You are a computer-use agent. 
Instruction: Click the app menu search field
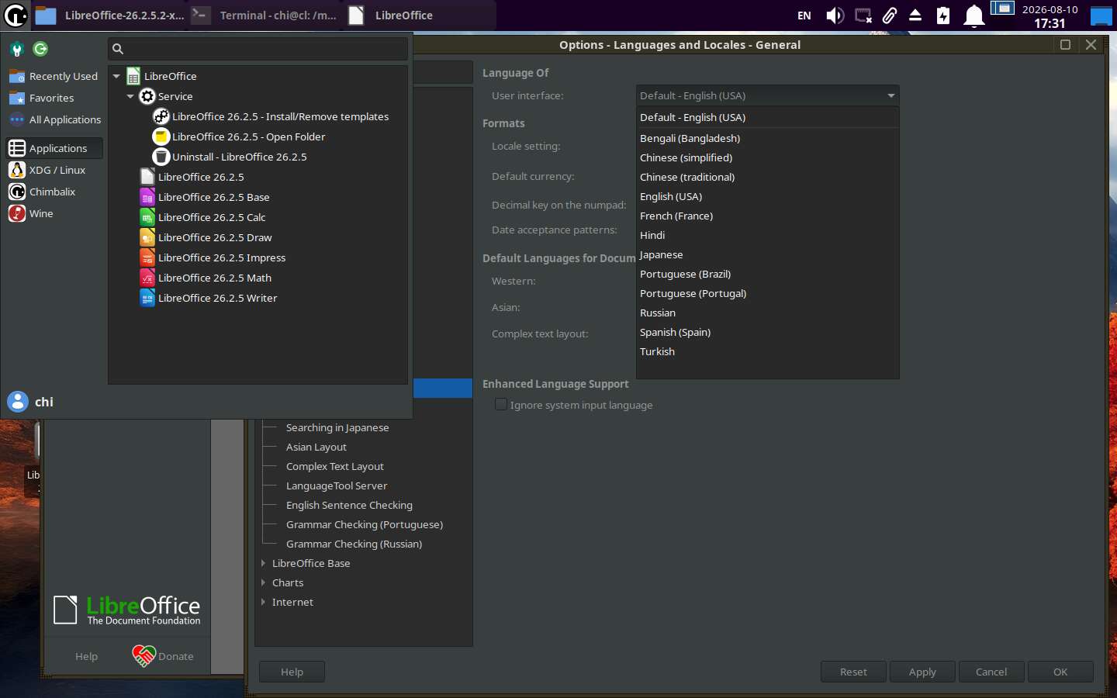[258, 49]
